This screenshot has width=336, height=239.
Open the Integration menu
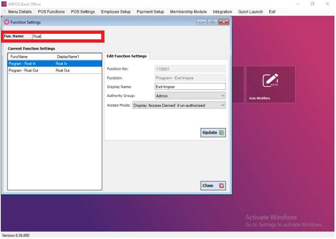222,12
